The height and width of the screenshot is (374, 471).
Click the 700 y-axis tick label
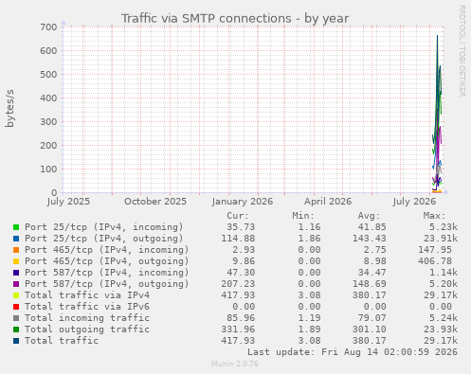[48, 27]
